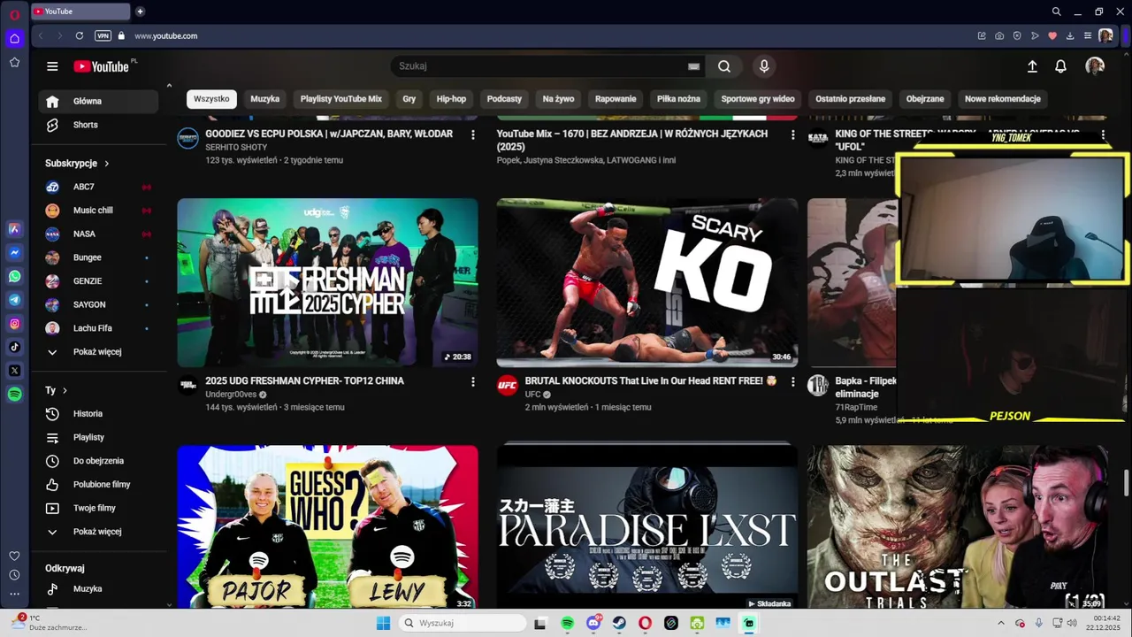Expand Pokaż więcej under Ty section
Viewport: 1132px width, 637px height.
click(97, 532)
